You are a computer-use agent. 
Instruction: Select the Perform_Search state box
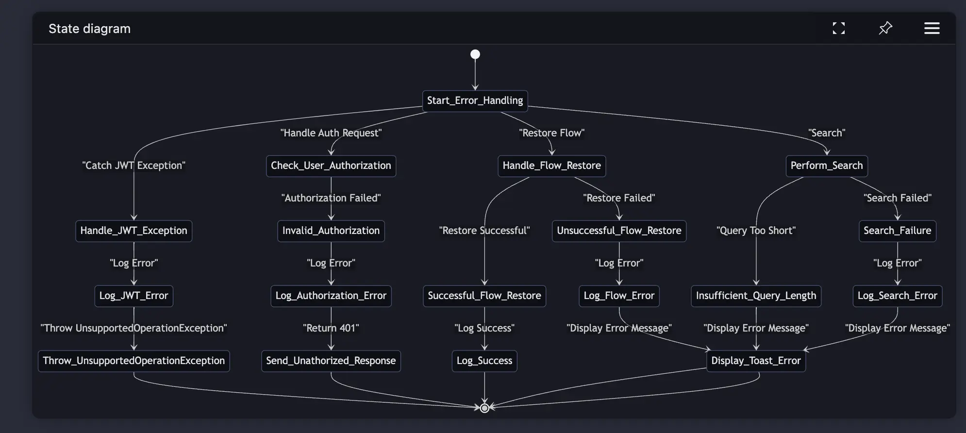coord(827,166)
